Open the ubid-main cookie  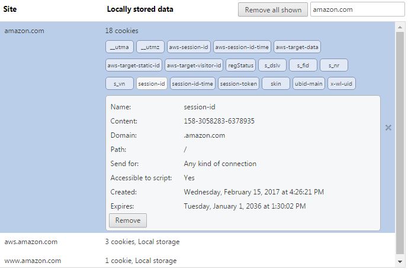tap(309, 83)
